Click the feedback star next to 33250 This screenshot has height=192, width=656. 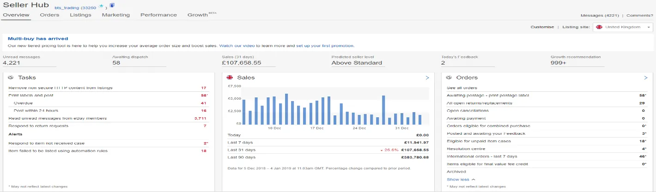[101, 6]
